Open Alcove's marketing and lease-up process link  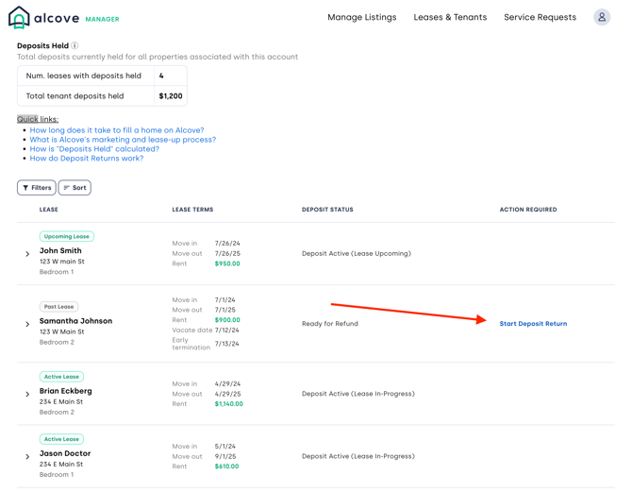(x=123, y=140)
